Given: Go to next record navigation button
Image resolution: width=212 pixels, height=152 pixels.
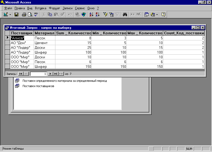Looking at the screenshot, I should click(x=50, y=74).
